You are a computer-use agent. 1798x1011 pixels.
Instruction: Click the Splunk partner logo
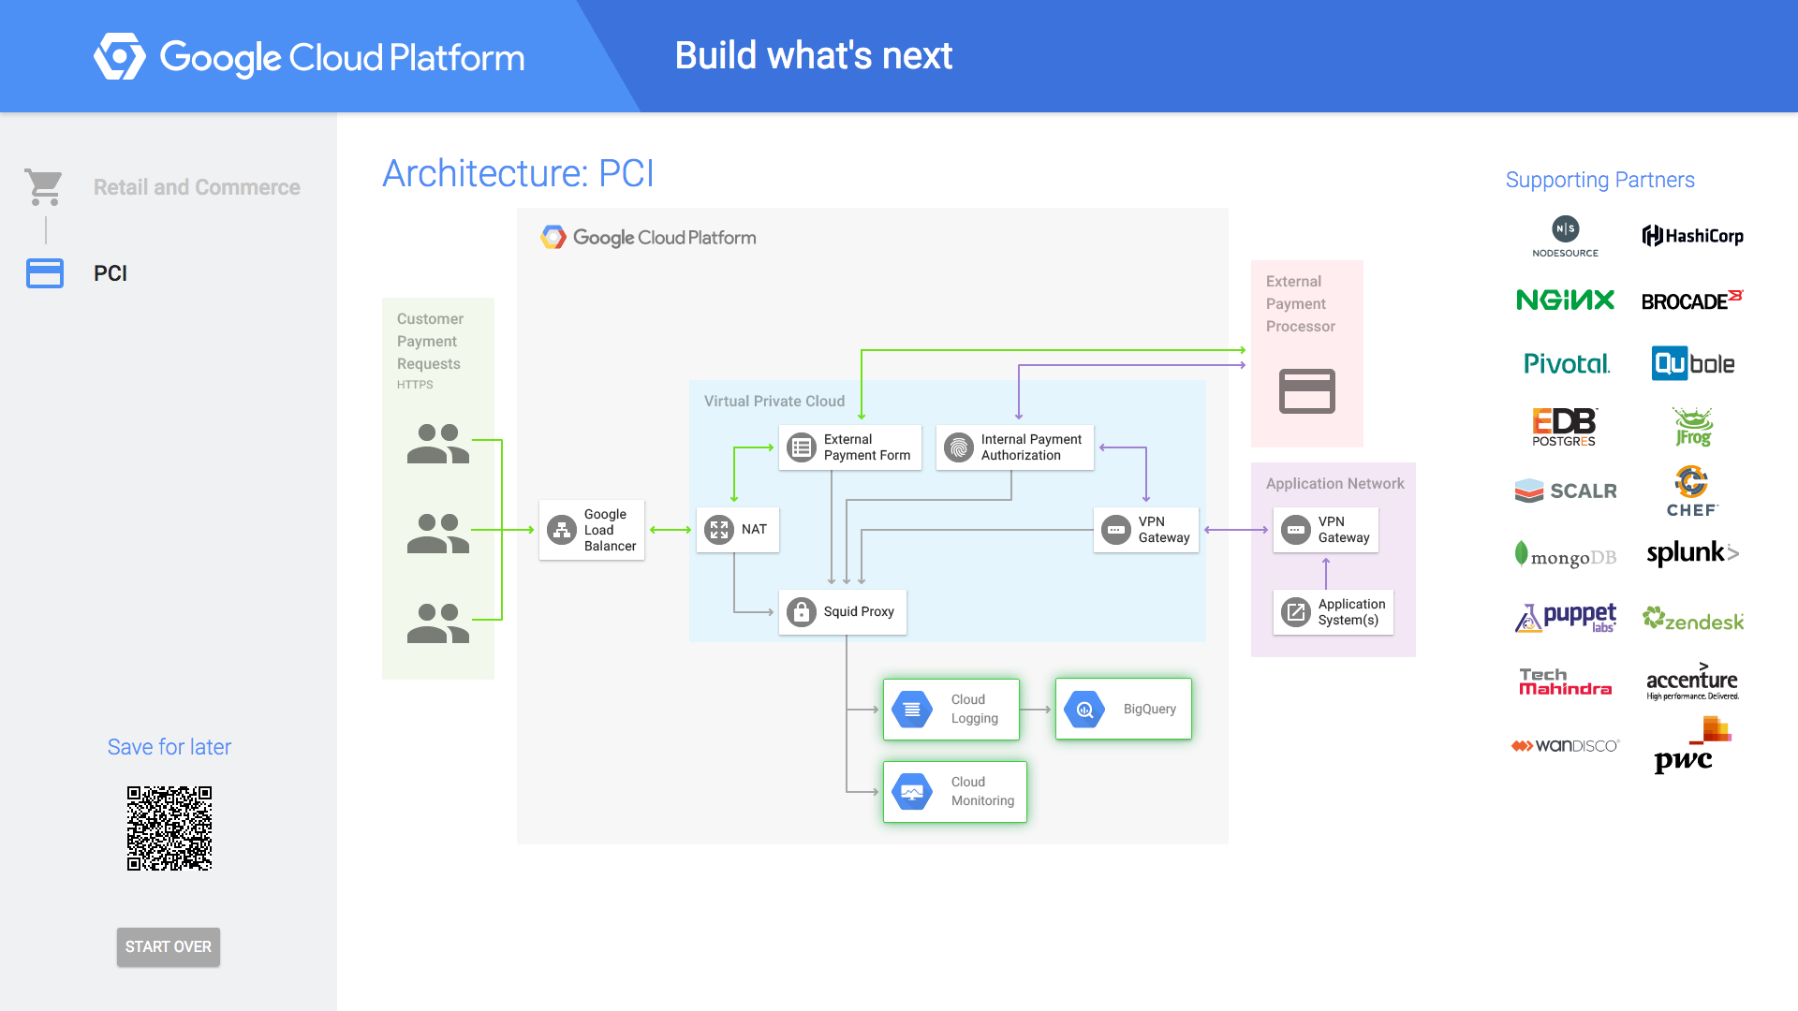coord(1693,553)
